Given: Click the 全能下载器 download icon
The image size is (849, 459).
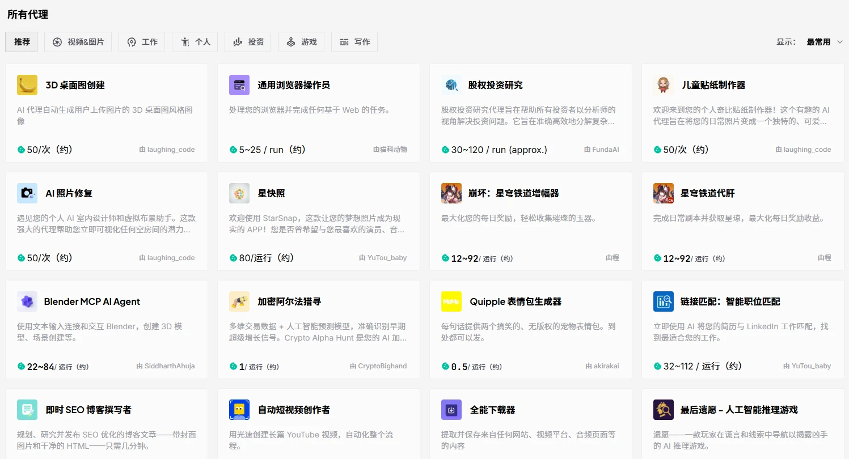Looking at the screenshot, I should tap(451, 410).
